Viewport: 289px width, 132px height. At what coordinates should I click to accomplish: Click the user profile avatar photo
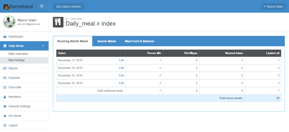click(9, 22)
